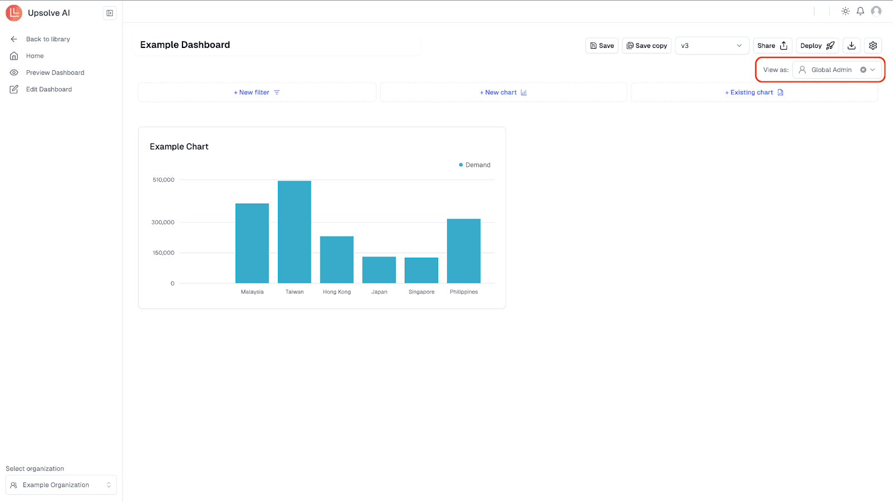
Task: Select the Preview Dashboard eye icon
Action: 14,73
